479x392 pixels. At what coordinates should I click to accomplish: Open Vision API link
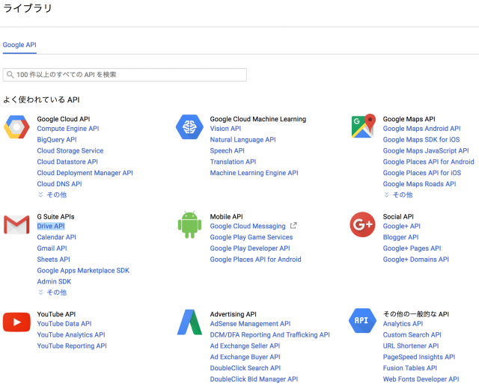225,129
